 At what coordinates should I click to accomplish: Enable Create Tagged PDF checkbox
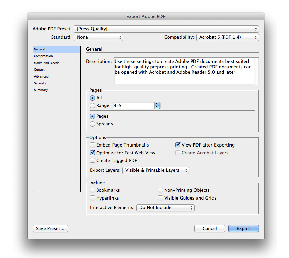(92, 160)
